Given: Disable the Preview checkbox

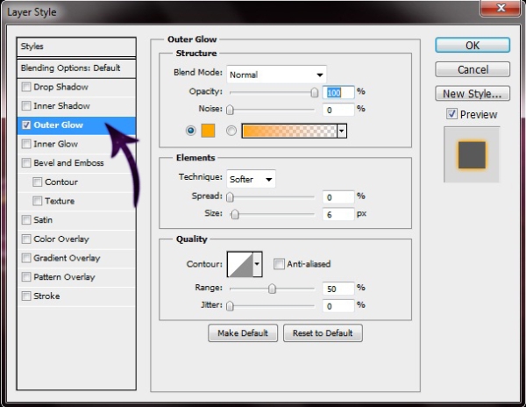Looking at the screenshot, I should (451, 114).
